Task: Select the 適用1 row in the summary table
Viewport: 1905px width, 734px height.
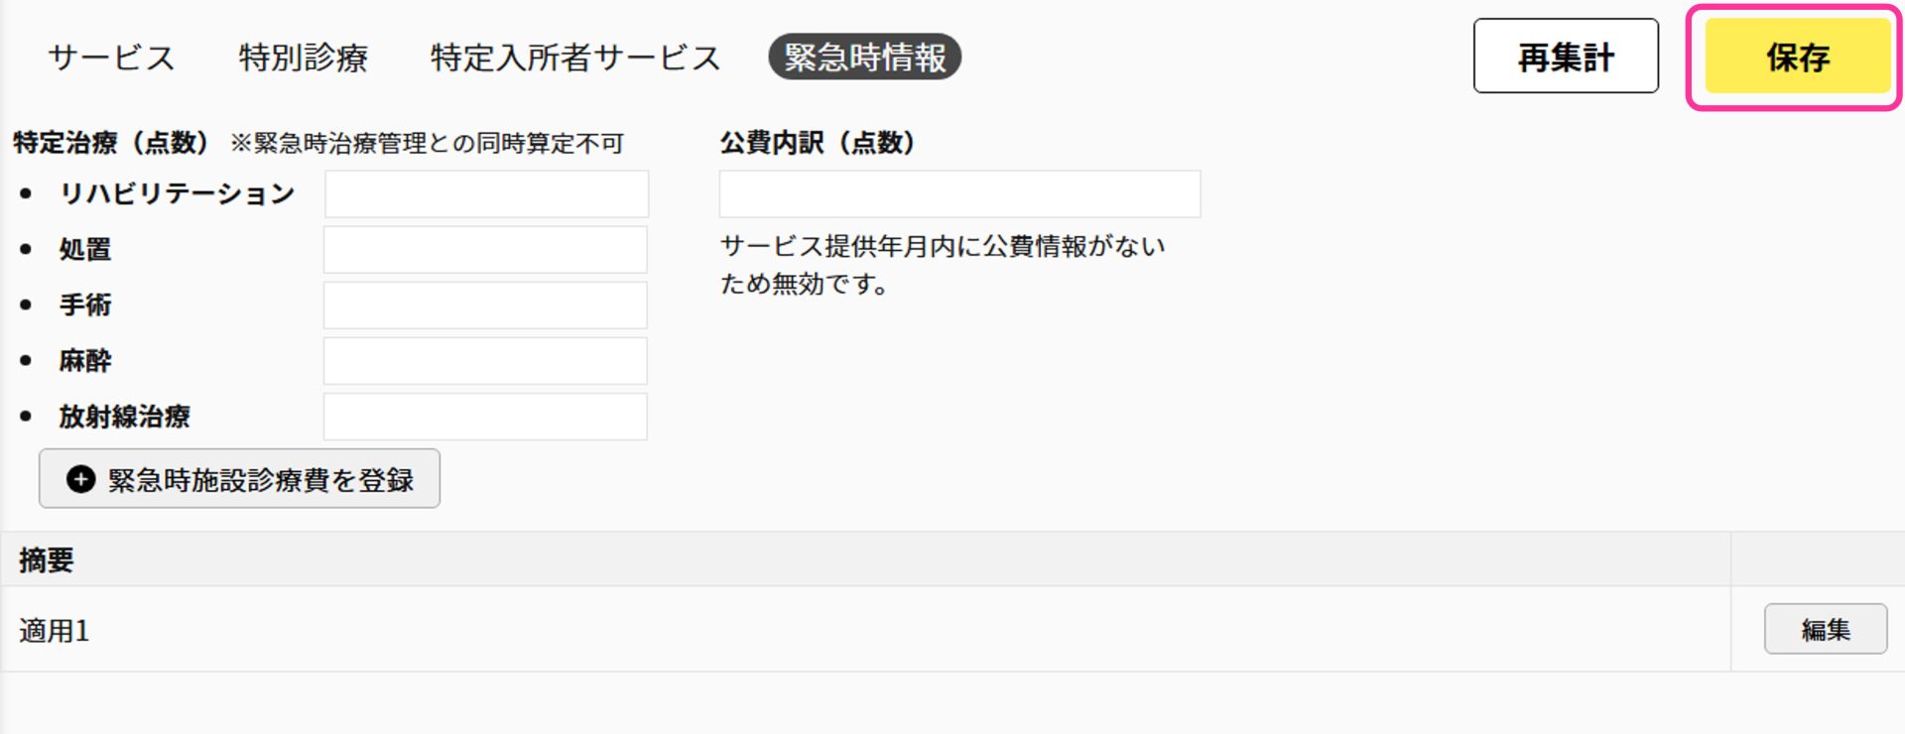Action: click(55, 631)
